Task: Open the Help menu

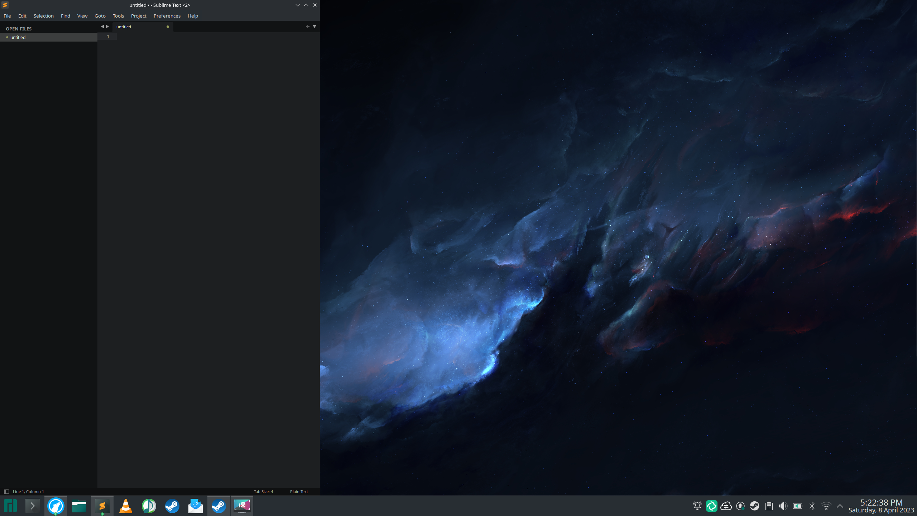Action: click(x=193, y=16)
